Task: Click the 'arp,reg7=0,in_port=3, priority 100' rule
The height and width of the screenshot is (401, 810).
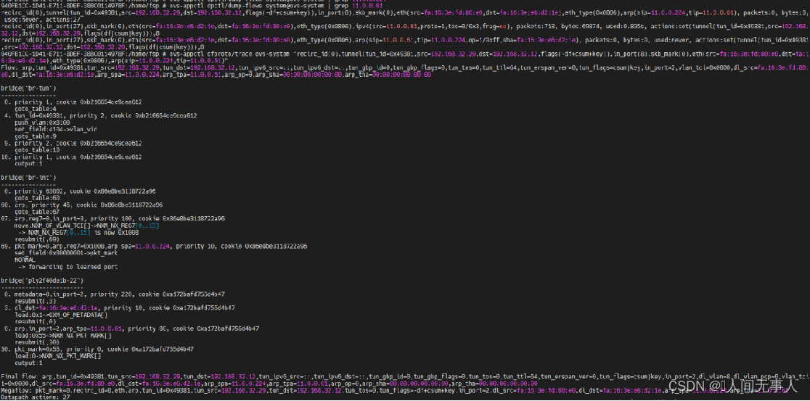Action: tap(114, 218)
